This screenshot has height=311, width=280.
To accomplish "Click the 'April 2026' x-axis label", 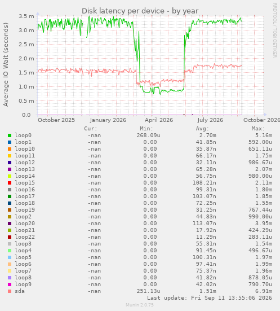I will 159,120.
